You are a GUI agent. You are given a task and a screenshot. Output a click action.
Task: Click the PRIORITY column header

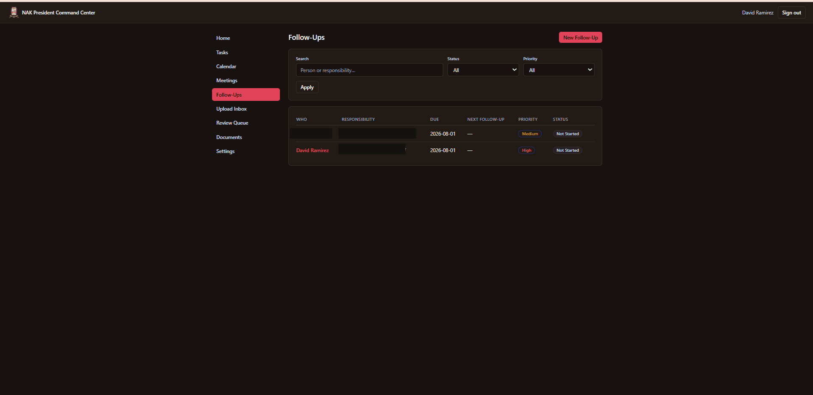[528, 120]
